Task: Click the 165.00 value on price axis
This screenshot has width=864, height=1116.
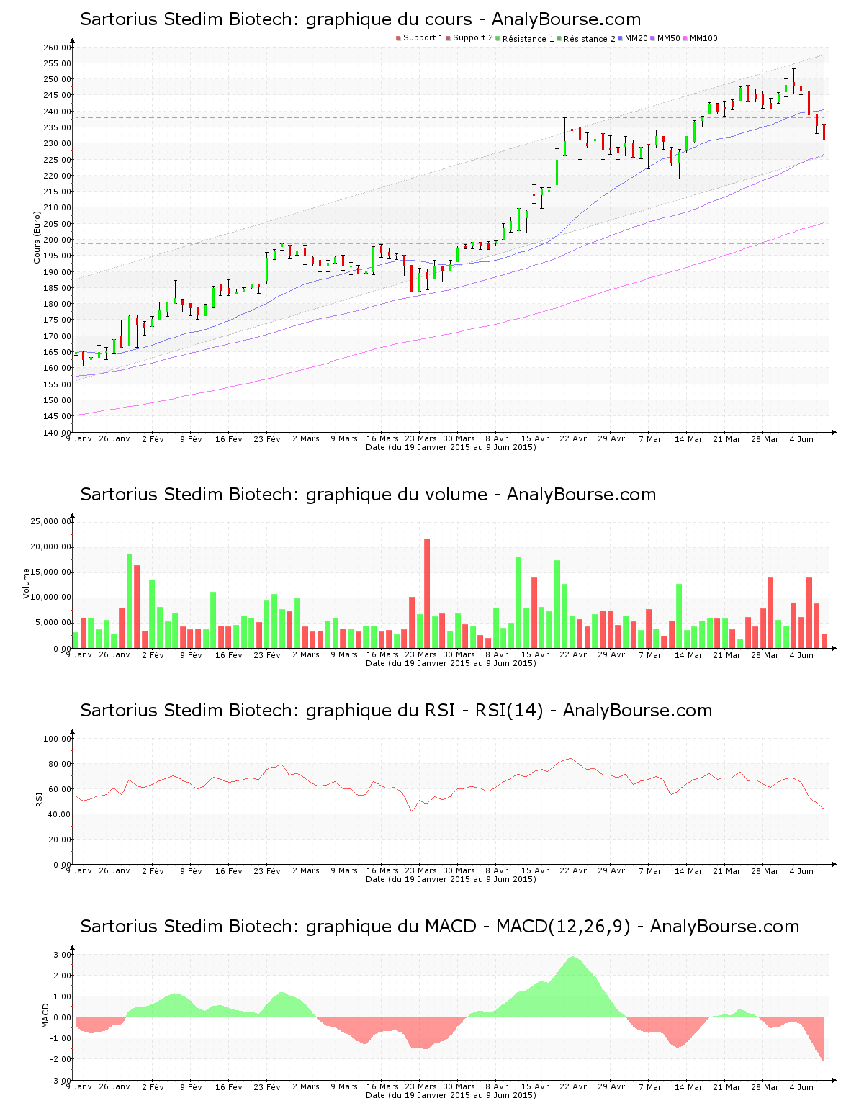Action: [57, 352]
